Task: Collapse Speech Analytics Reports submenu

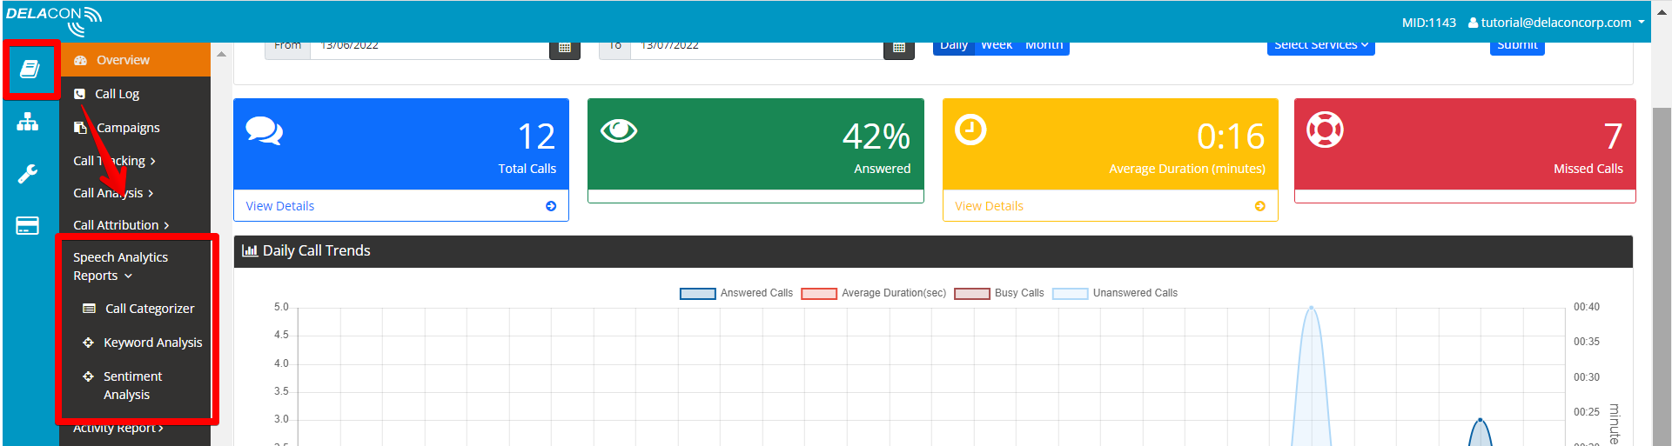Action: tap(121, 266)
